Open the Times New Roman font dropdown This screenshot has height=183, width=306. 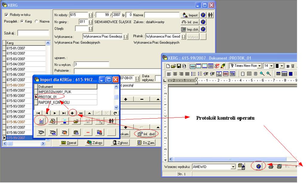[259, 66]
